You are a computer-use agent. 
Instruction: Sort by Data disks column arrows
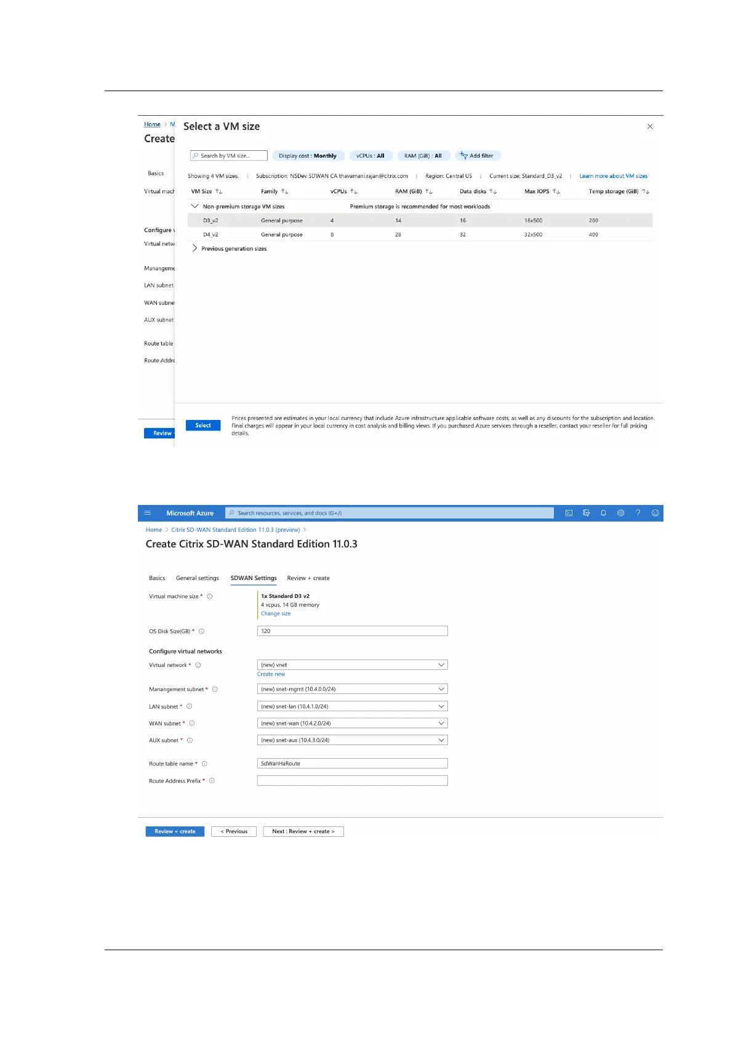[493, 192]
